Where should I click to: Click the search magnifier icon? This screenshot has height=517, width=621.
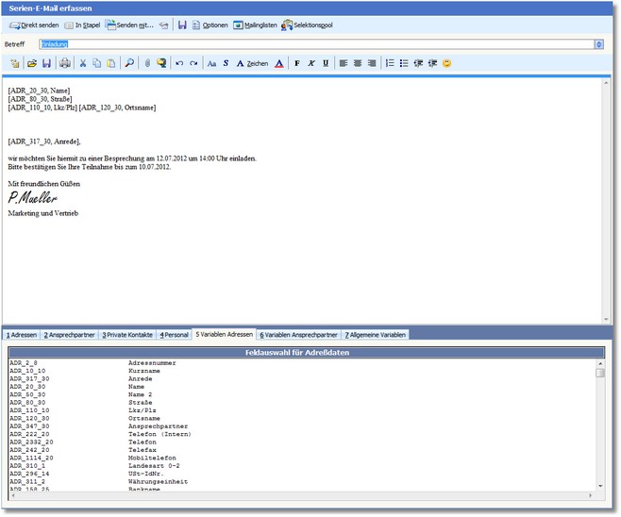tap(129, 63)
